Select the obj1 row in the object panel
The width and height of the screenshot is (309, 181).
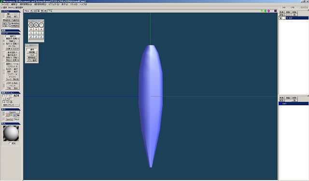[x=297, y=18]
